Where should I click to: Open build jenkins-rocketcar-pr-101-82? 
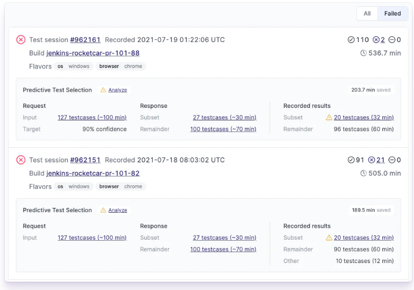click(x=92, y=173)
